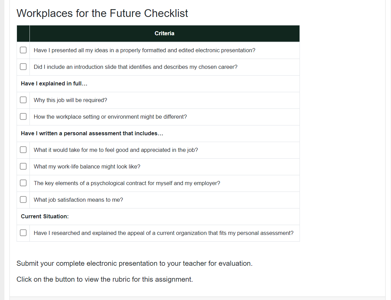Select the 'Have I explained in full…' row
Viewport: 391px width, 300px height.
point(158,84)
